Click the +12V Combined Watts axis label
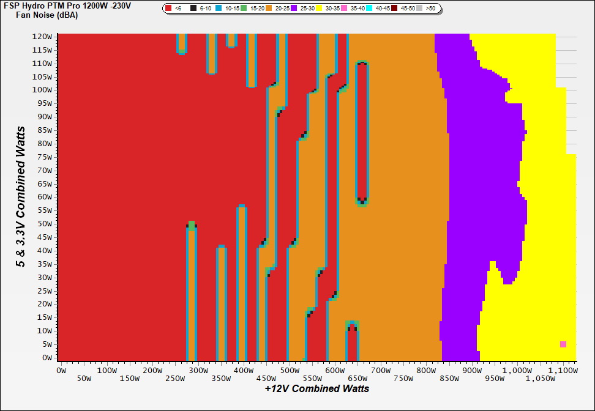Viewport: 595px width, 411px height. coord(316,388)
